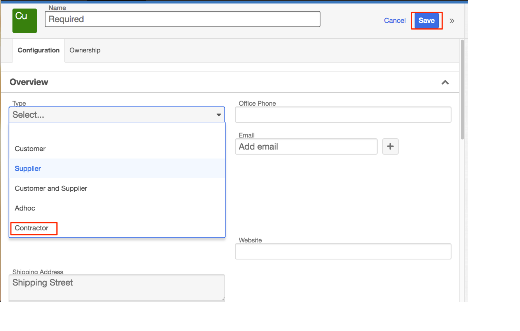
Task: Save the new record
Action: click(427, 21)
